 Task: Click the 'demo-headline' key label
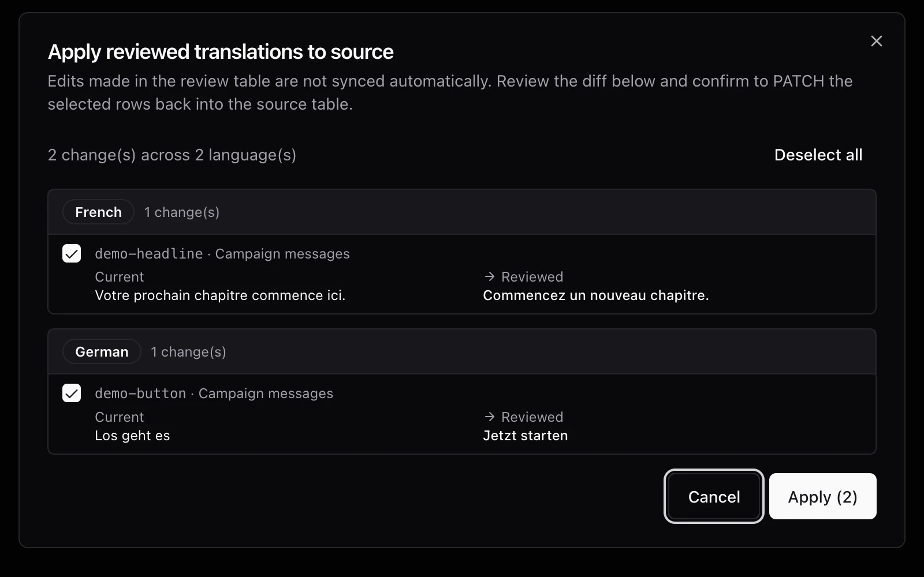click(x=149, y=254)
